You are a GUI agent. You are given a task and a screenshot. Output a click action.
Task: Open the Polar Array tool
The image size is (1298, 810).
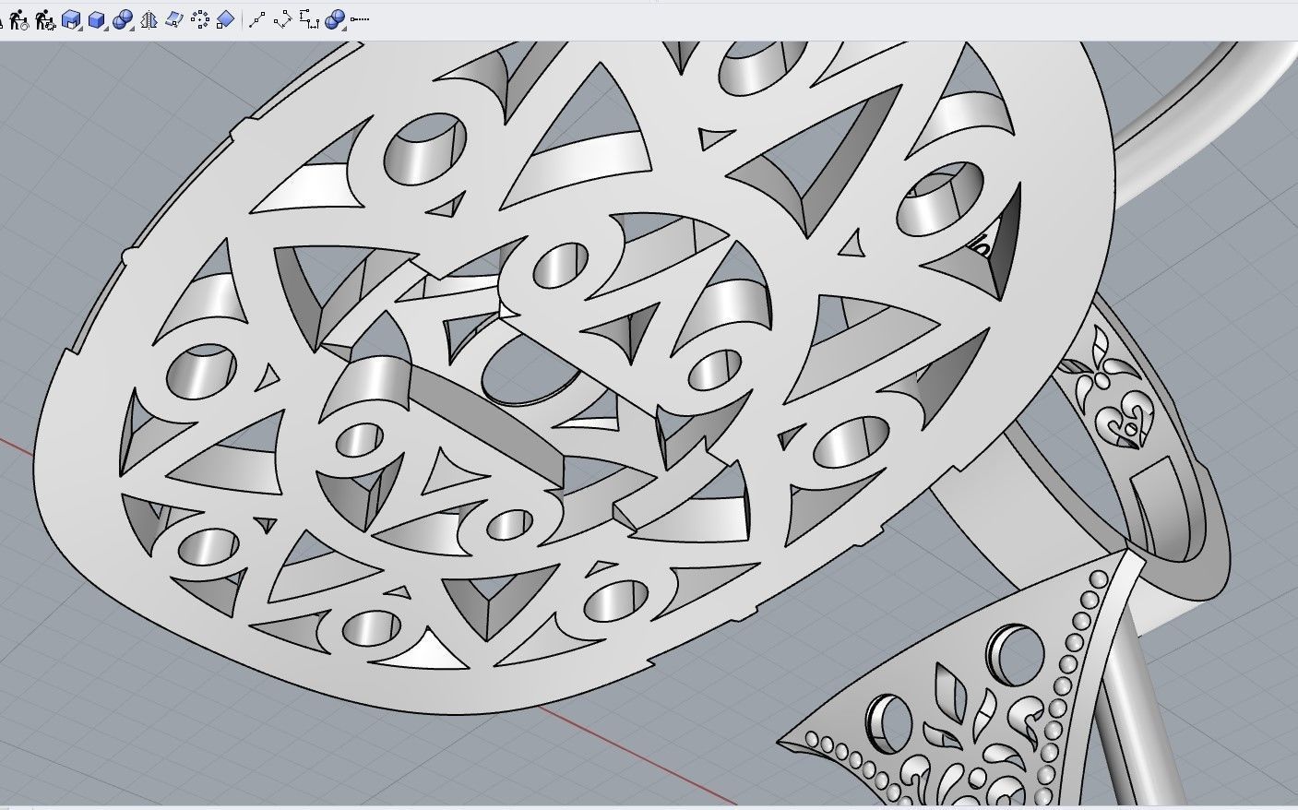point(199,18)
